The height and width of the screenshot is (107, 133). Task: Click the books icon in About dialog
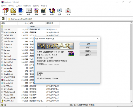tap(71, 54)
